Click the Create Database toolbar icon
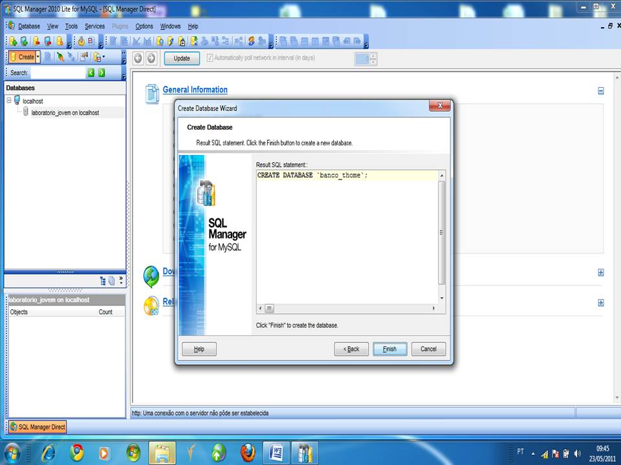Image resolution: width=621 pixels, height=465 pixels. [13, 41]
